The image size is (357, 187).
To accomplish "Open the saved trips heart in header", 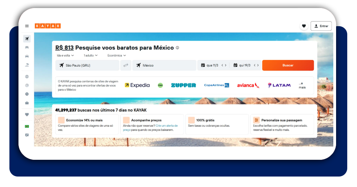I will pos(304,26).
